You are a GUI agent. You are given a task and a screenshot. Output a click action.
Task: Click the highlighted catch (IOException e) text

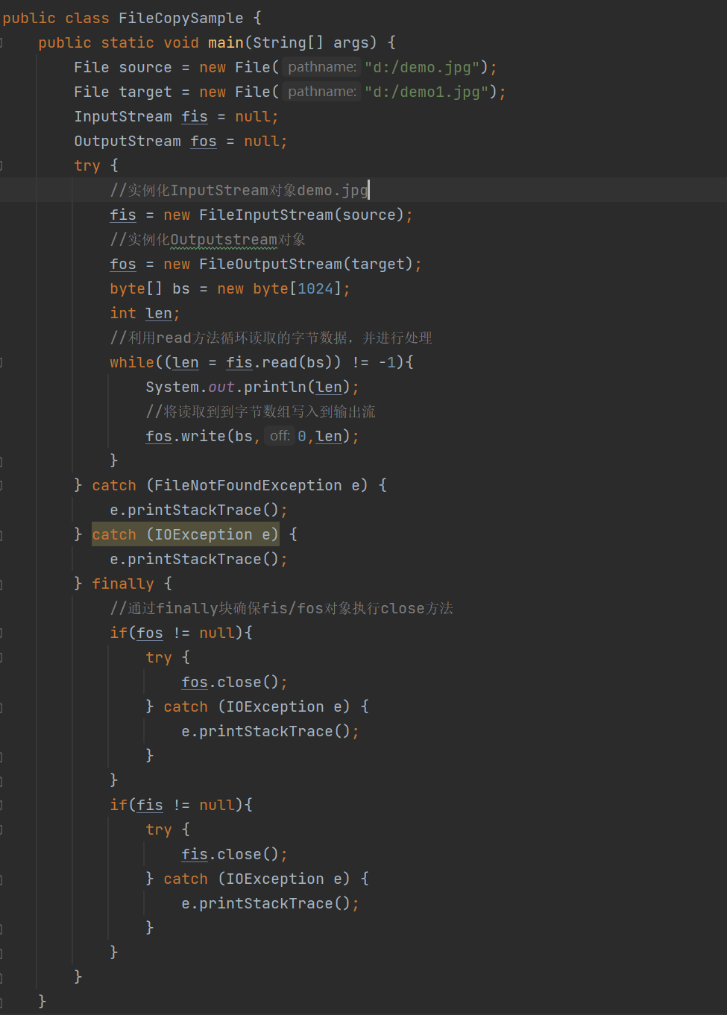(185, 535)
